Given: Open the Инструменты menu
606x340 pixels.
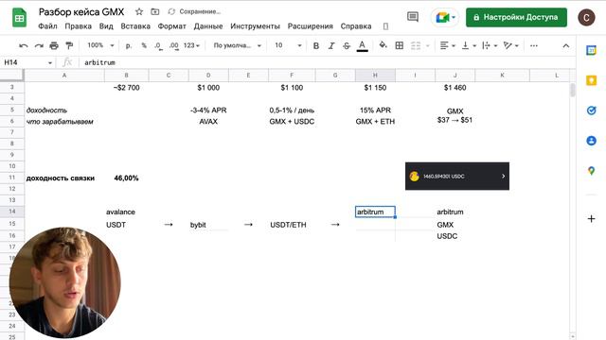Looking at the screenshot, I should pos(255,26).
